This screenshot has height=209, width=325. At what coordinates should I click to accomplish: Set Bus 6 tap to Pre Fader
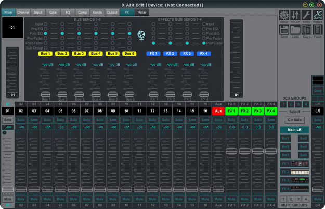pyautogui.click(x=129, y=38)
